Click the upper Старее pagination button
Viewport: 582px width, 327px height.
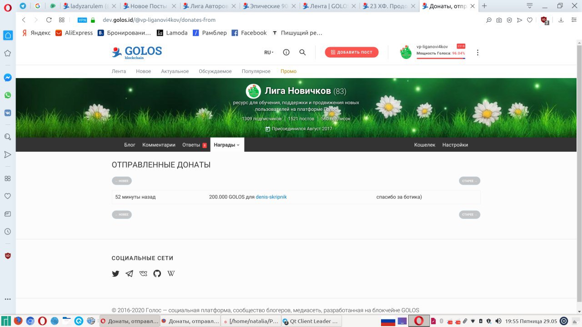470,181
